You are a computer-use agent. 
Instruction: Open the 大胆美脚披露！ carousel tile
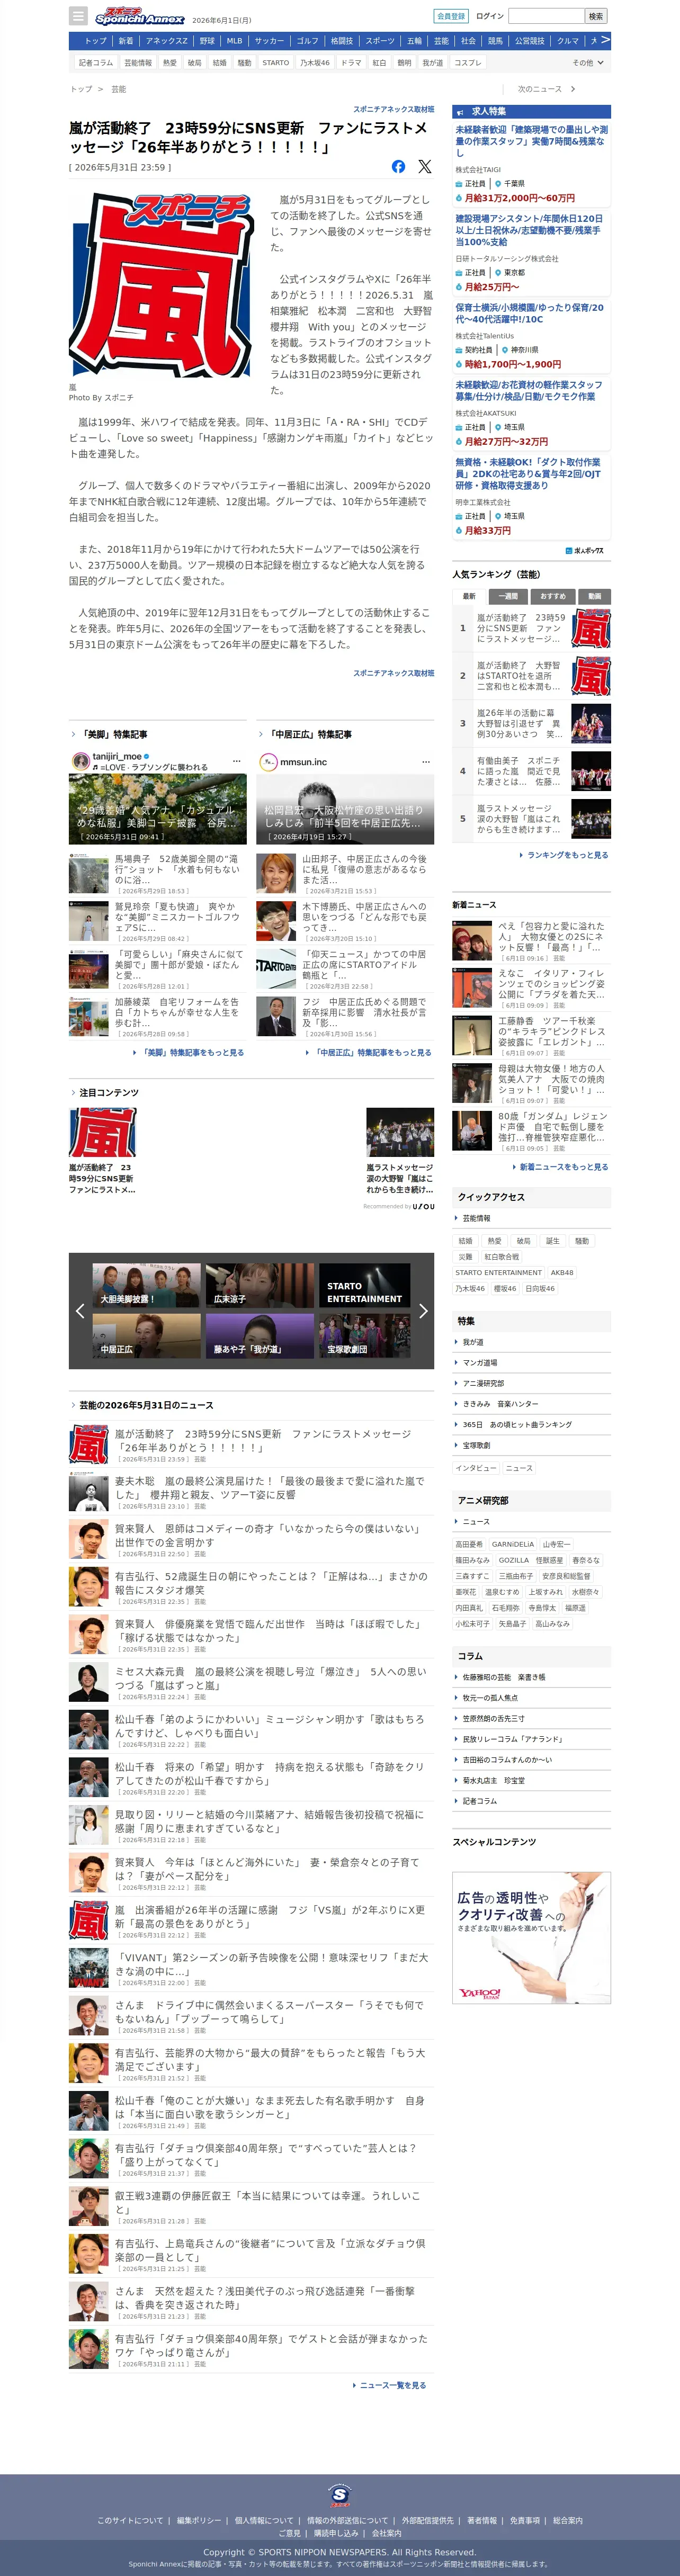coord(147,1285)
